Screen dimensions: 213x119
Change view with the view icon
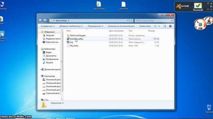pyautogui.click(x=155, y=26)
